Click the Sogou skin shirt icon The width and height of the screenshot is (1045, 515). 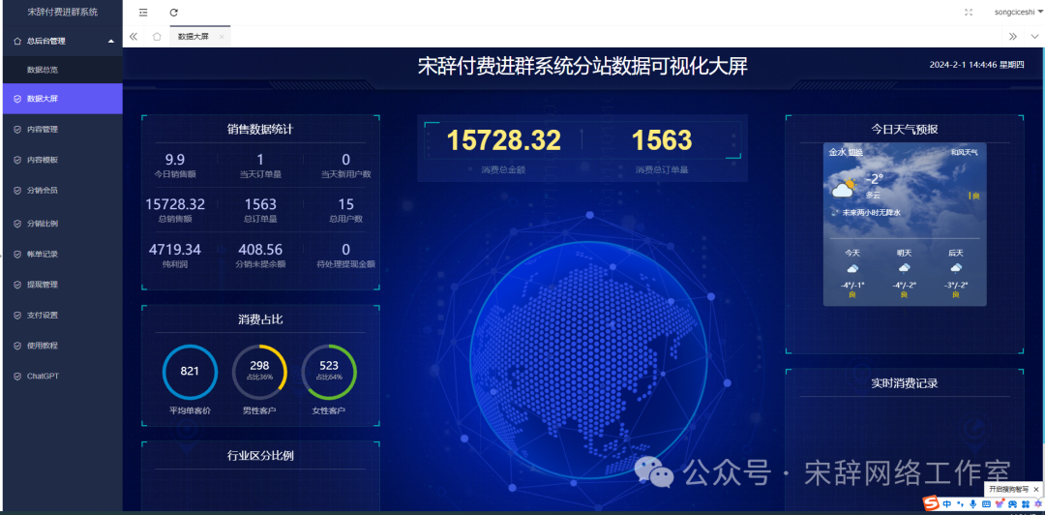1000,503
